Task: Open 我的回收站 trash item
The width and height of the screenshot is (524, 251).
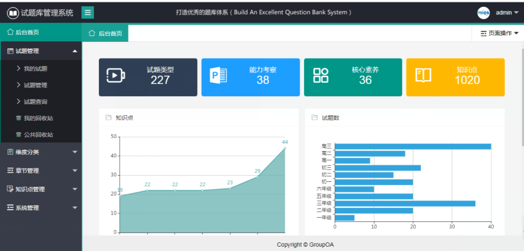Action: click(x=37, y=118)
